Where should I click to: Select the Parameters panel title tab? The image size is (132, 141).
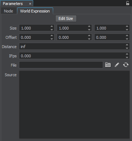point(13,4)
